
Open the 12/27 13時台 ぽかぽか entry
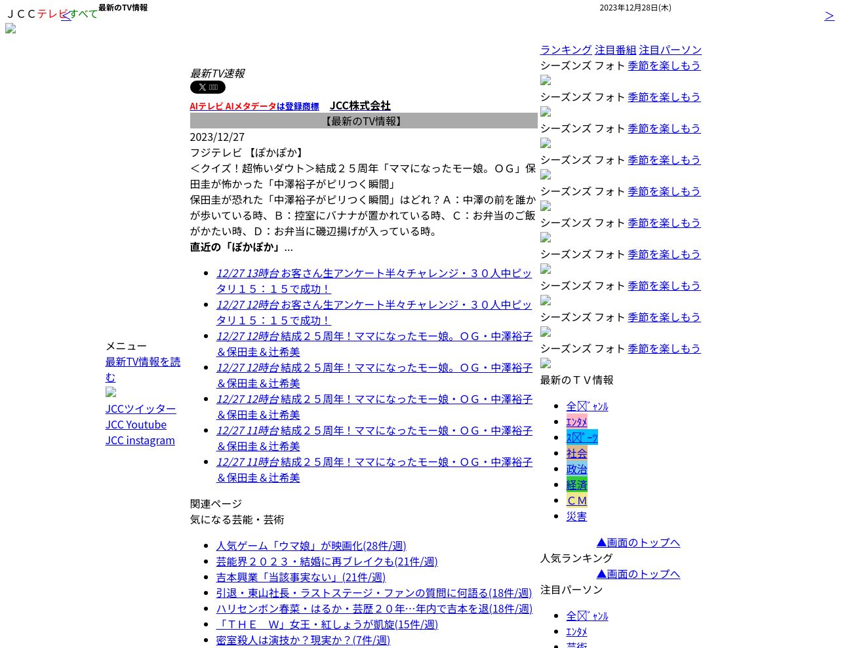point(374,281)
